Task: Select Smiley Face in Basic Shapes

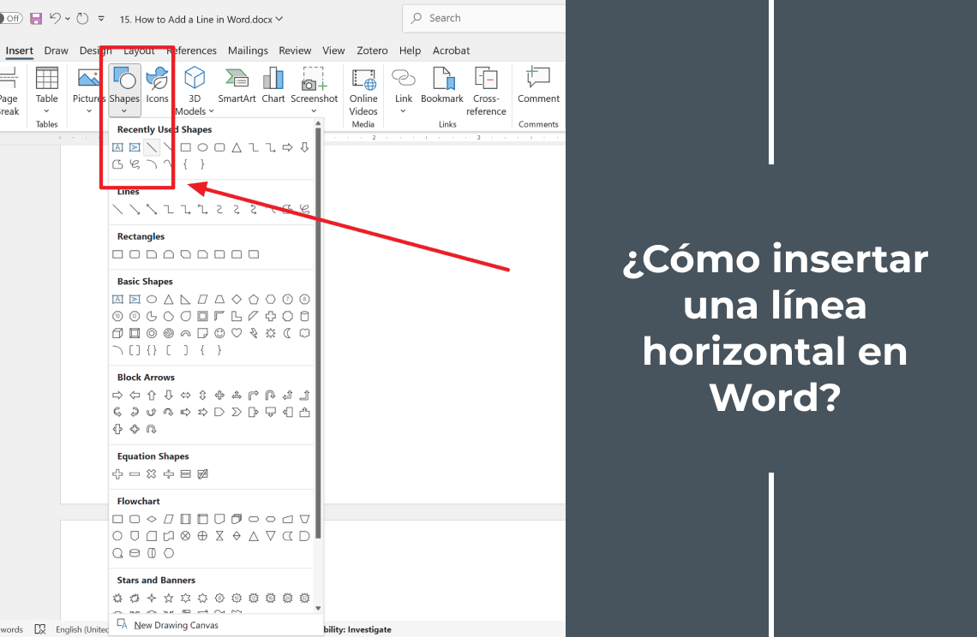Action: 219,333
